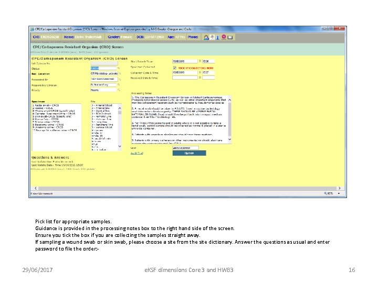Click the blue information 'i' icon in header
The height and width of the screenshot is (283, 378).
pyautogui.click(x=217, y=37)
